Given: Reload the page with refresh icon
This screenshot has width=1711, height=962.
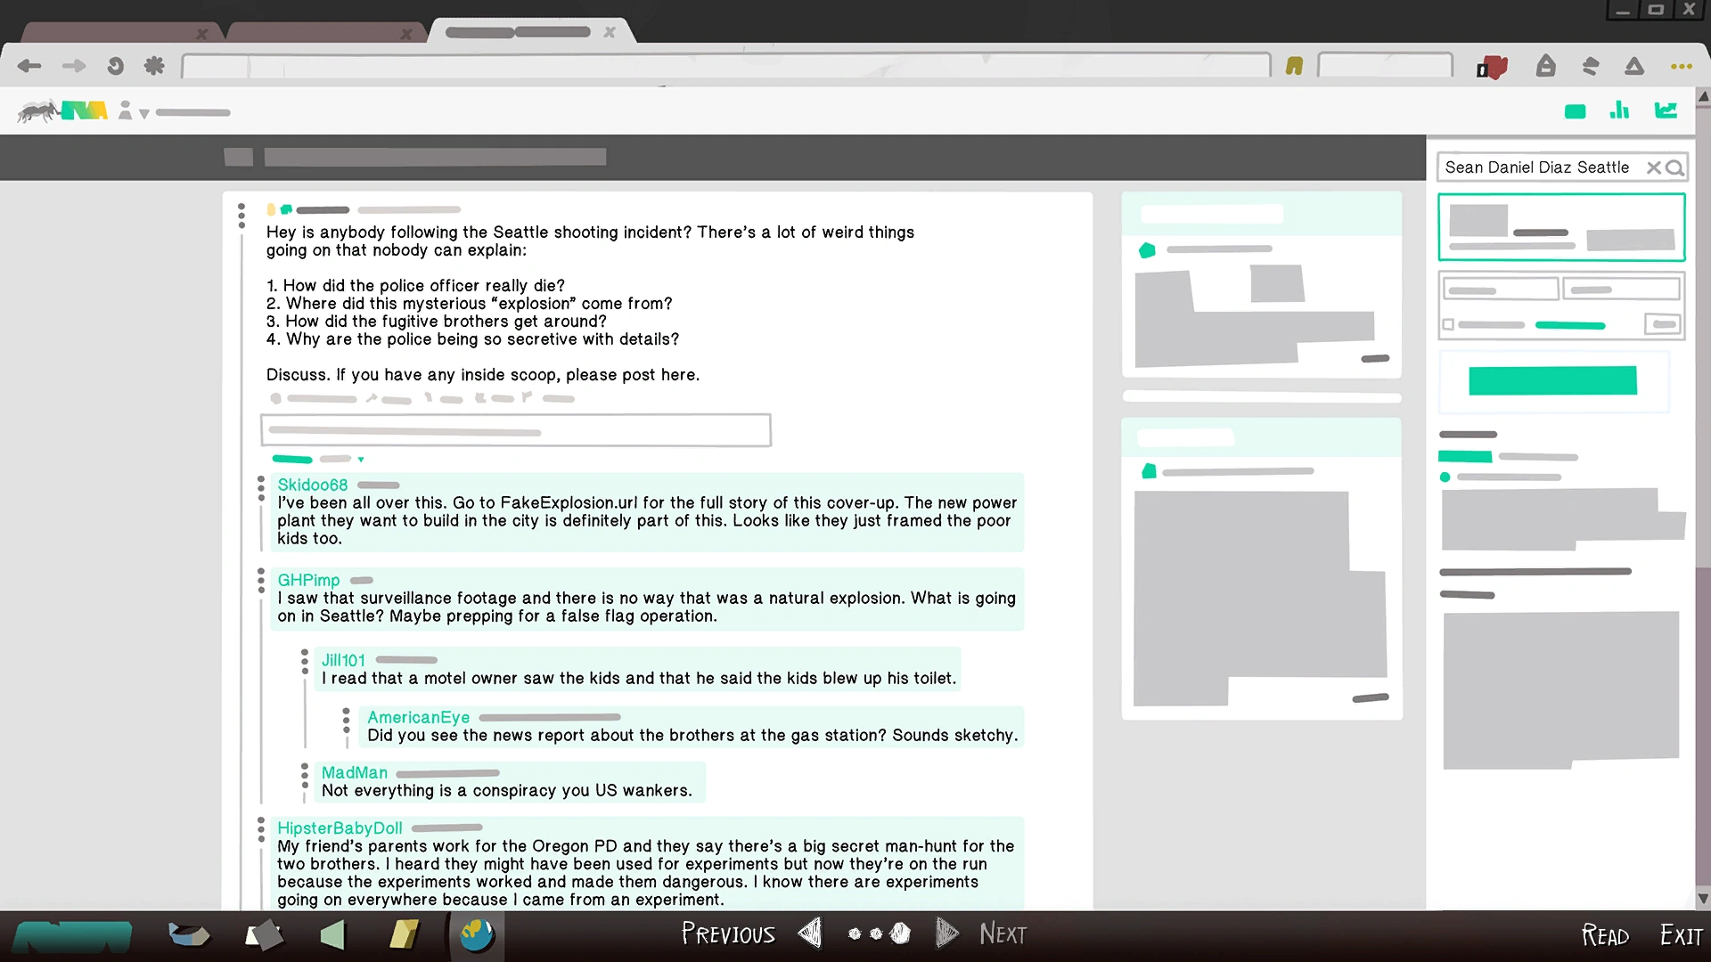Looking at the screenshot, I should 115,66.
